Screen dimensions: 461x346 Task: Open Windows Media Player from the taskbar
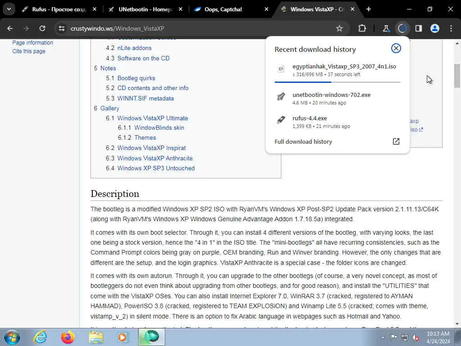[123, 337]
